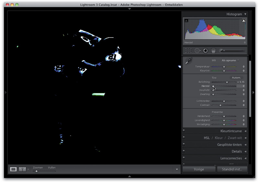This screenshot has width=259, height=184.
Task: Hide the right panel group
Action: pos(253,92)
